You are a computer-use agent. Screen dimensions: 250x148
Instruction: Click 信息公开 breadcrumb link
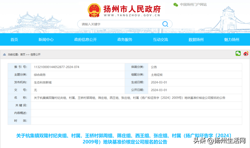[36, 55]
